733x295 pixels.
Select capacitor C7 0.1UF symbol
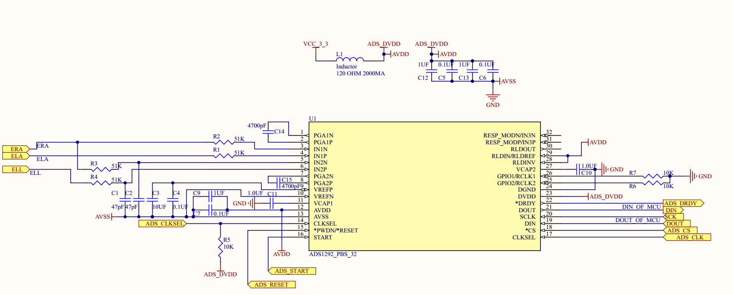tap(210, 211)
